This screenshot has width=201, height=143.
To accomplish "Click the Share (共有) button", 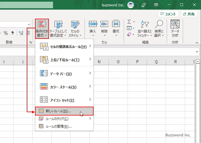I will coord(189,14).
